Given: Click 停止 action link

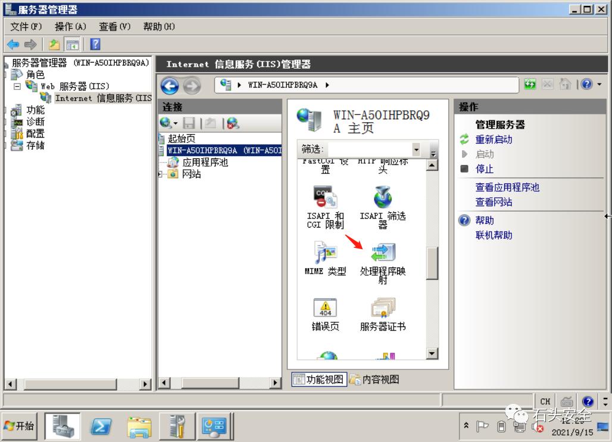Looking at the screenshot, I should (485, 169).
